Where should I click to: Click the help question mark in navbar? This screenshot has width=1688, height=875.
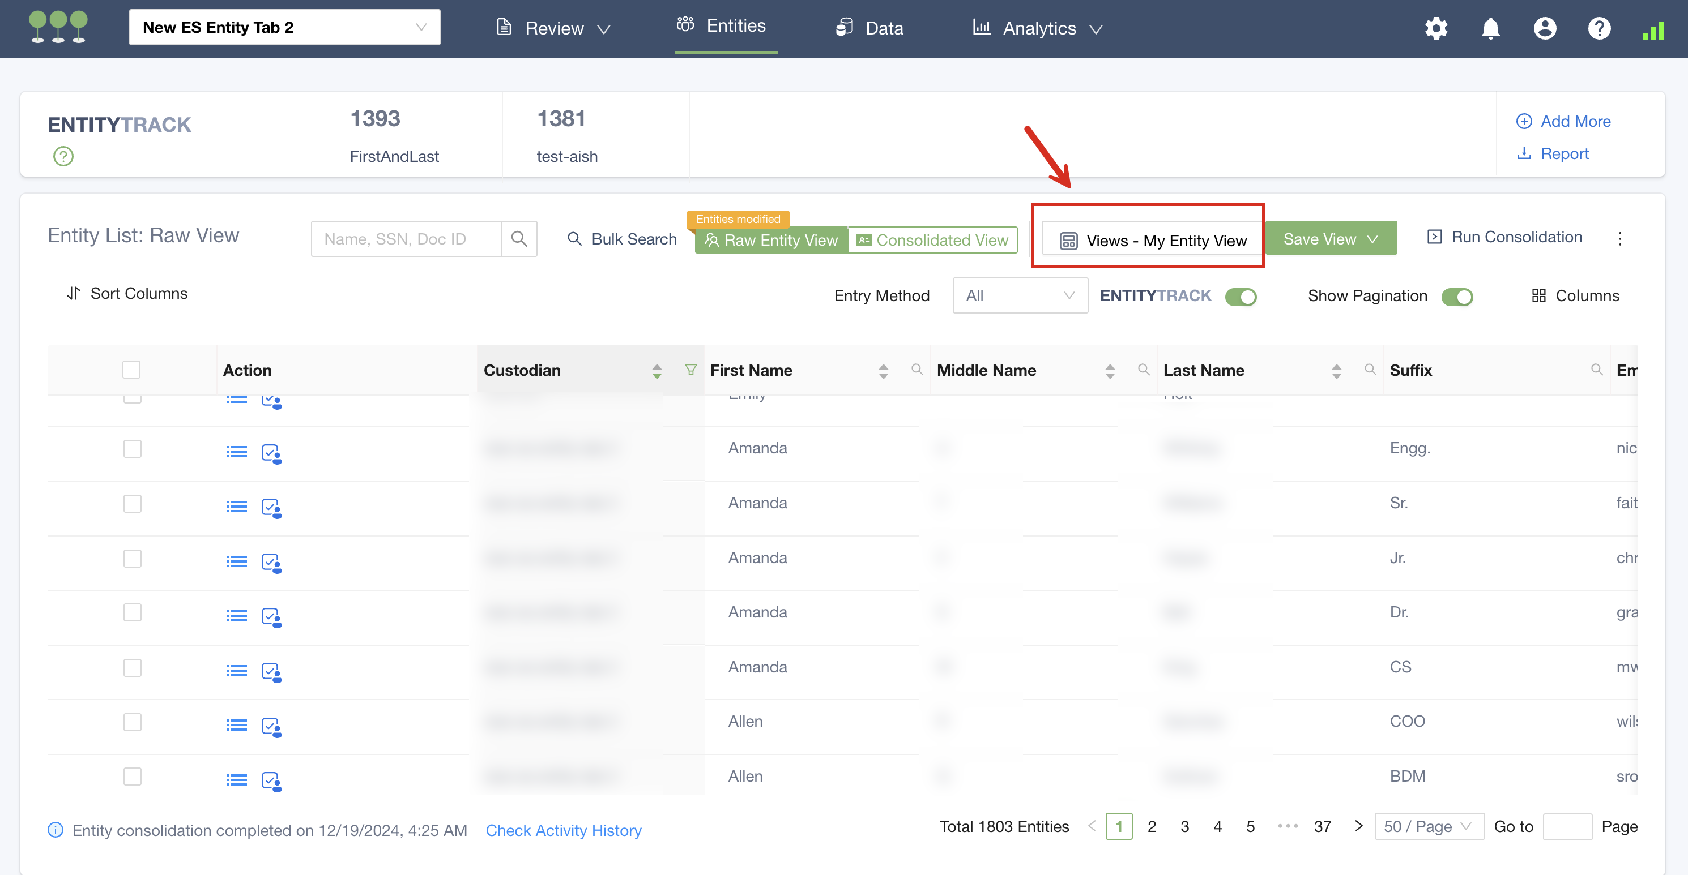coord(1599,28)
